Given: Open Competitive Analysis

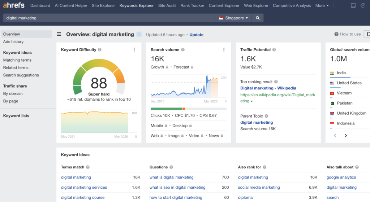Looking at the screenshot, I should 292,5.
